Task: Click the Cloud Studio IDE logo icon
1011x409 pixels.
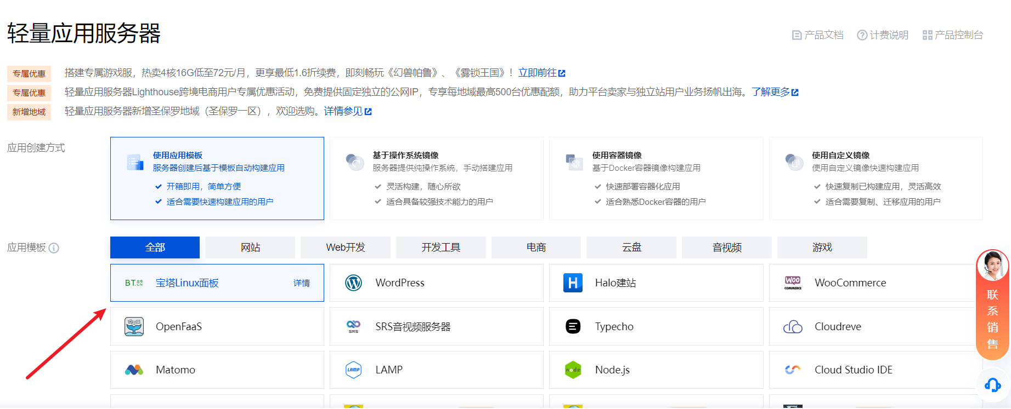Action: pyautogui.click(x=793, y=370)
